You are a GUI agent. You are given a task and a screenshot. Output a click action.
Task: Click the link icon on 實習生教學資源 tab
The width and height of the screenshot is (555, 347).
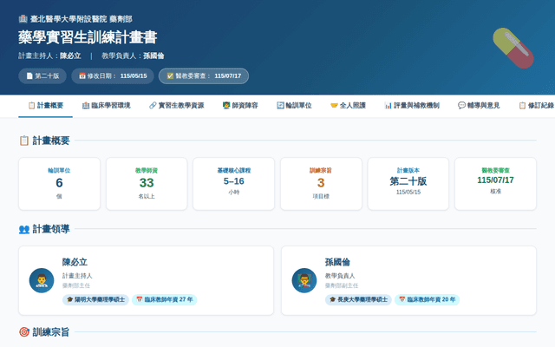click(153, 106)
